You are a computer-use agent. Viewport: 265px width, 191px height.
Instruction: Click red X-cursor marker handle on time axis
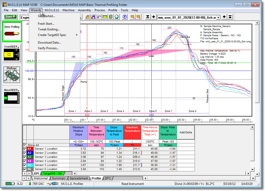tap(87, 115)
